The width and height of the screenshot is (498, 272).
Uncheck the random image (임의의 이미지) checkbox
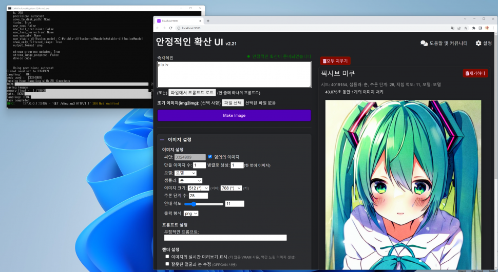(210, 157)
